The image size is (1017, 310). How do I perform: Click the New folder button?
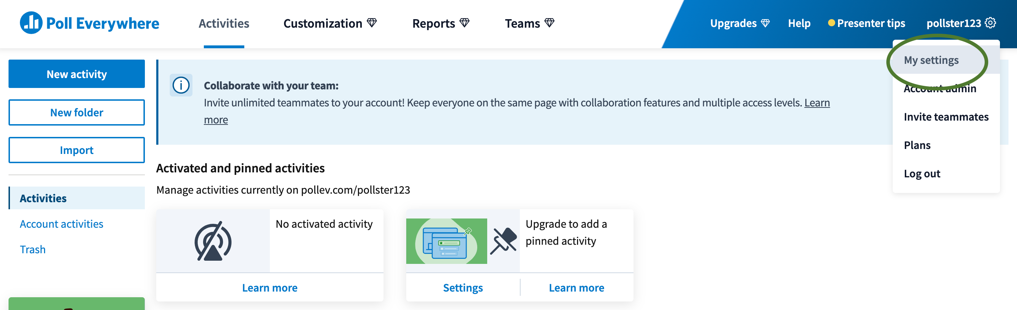[x=77, y=112]
